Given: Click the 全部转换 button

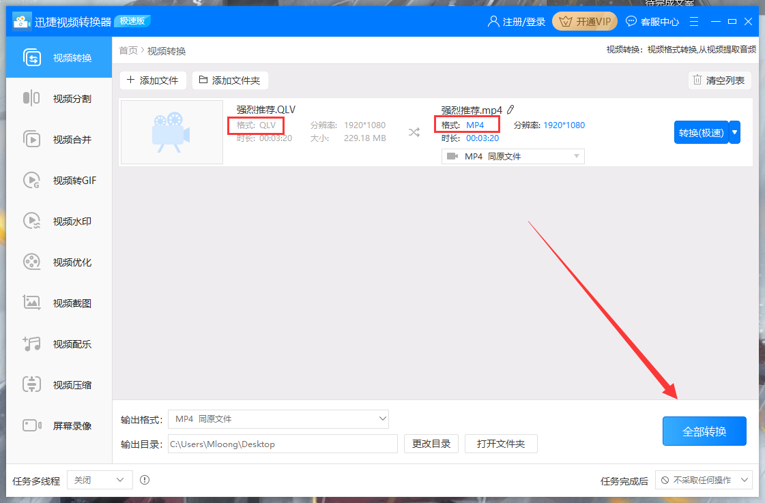Looking at the screenshot, I should [704, 431].
